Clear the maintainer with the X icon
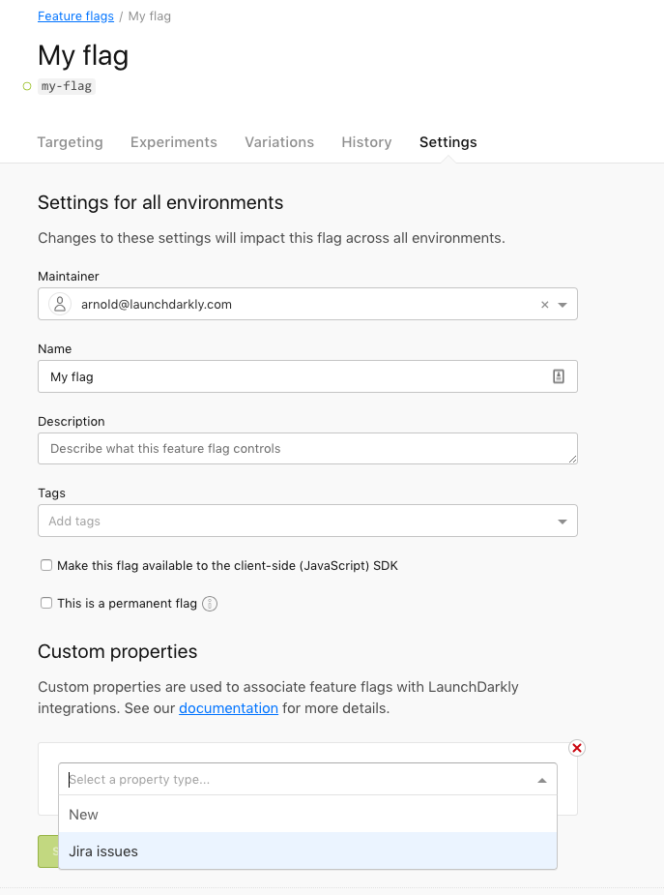This screenshot has height=895, width=664. pos(544,305)
